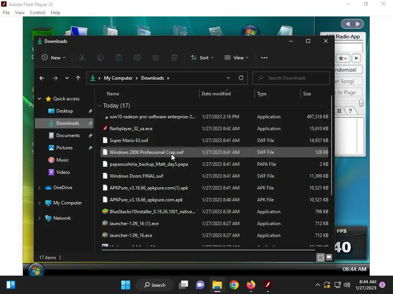
Task: Click the Vista Start orb in Flash
Action: (x=36, y=270)
